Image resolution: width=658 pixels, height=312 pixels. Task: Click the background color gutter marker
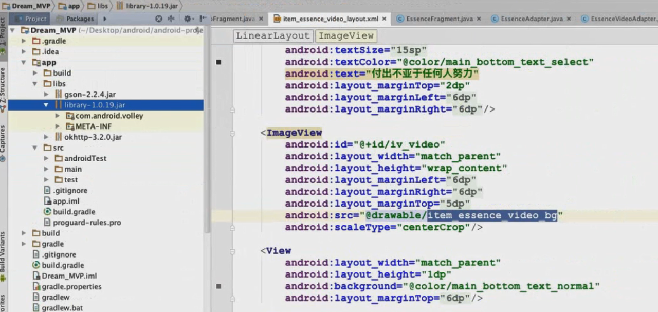218,286
